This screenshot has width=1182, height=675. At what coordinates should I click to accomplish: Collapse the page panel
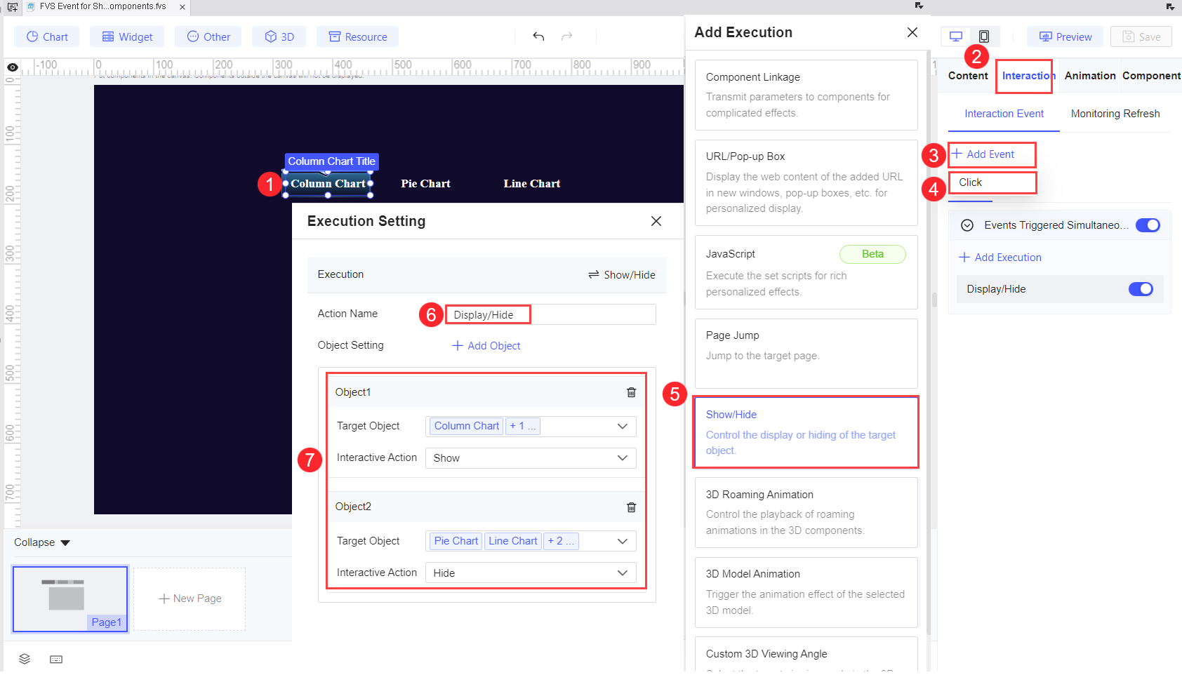pos(42,542)
